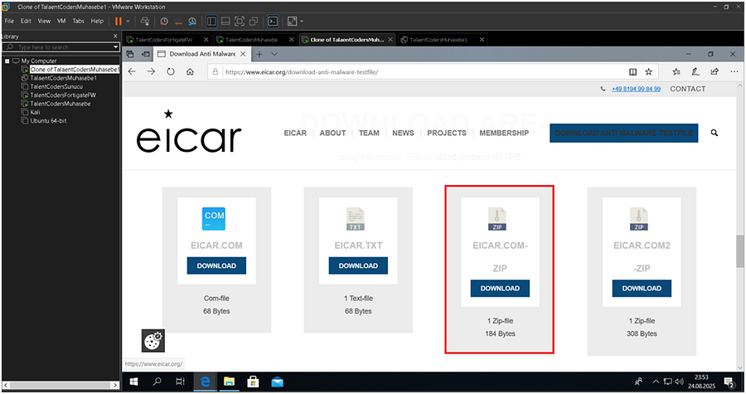Click the add notes pen icon

point(695,72)
